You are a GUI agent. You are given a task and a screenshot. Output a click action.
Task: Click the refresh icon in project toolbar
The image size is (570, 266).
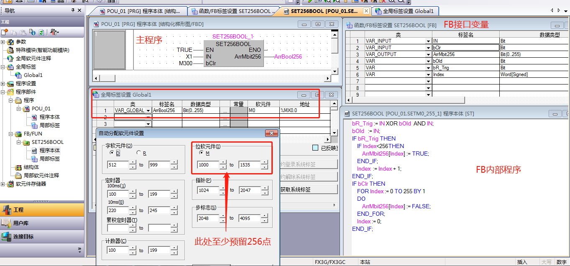point(41,32)
